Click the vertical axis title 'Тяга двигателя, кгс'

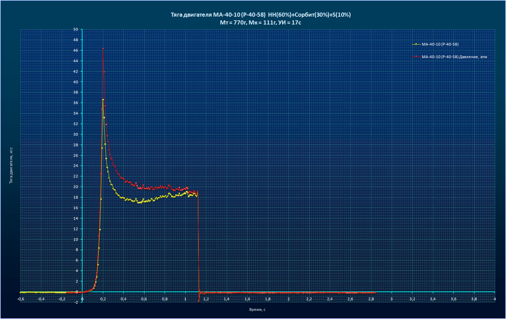pyautogui.click(x=11, y=165)
